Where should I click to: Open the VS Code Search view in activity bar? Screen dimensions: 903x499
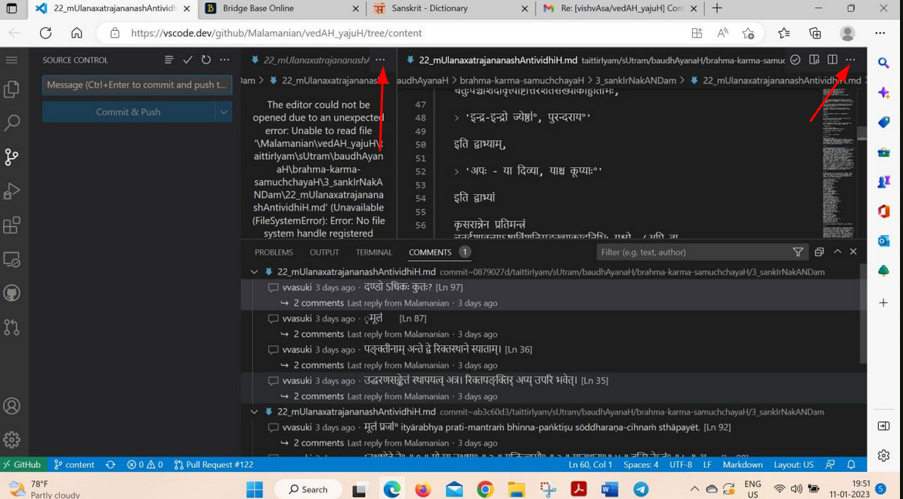[11, 122]
